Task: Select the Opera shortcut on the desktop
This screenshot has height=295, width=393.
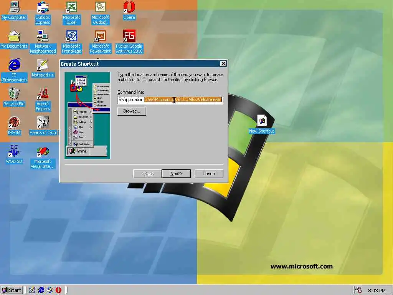Action: point(129,10)
